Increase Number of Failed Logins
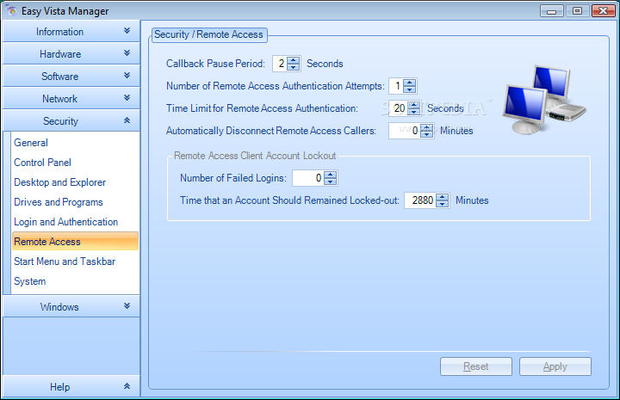 (330, 175)
